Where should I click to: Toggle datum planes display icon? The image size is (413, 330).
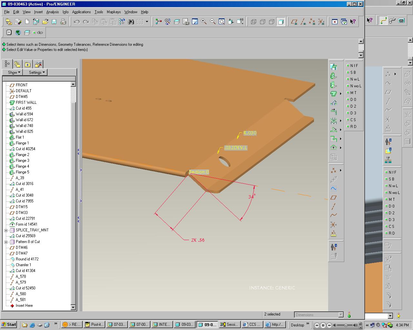point(294,22)
